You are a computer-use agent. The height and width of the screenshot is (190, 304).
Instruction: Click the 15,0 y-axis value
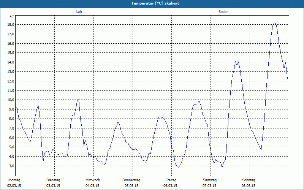pyautogui.click(x=11, y=53)
